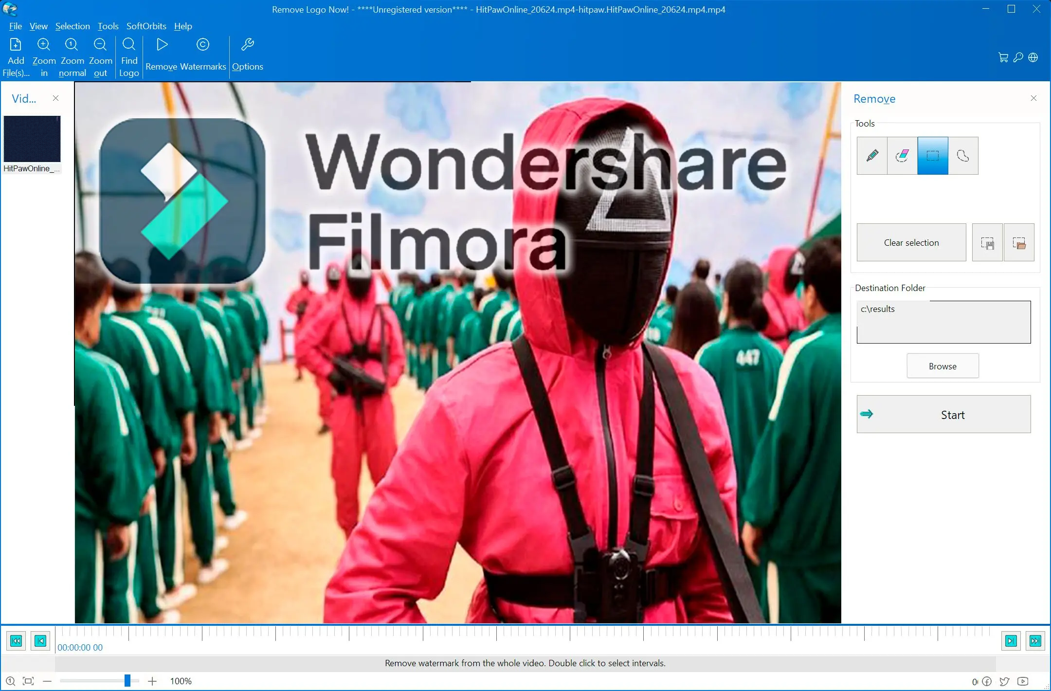
Task: Click the Start button to process
Action: [x=952, y=415]
